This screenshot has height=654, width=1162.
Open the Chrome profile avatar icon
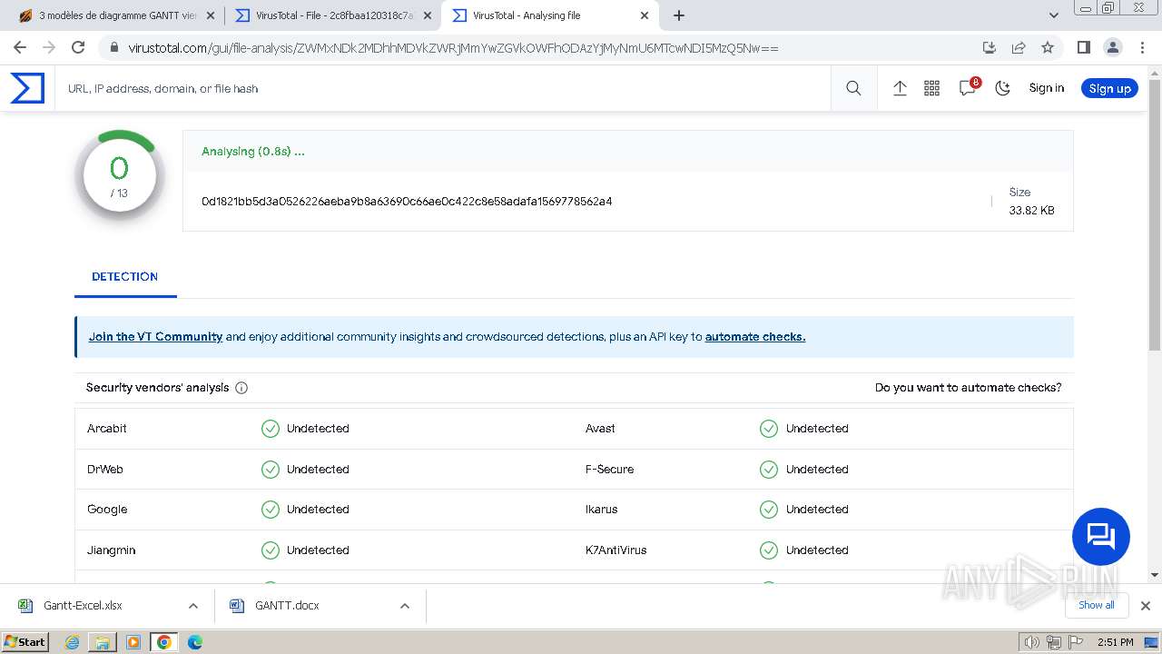pyautogui.click(x=1112, y=47)
